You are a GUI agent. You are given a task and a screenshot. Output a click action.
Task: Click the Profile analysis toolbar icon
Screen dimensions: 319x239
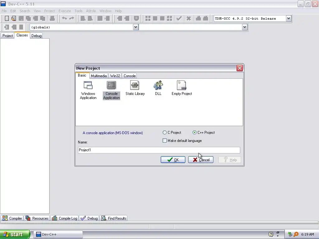tap(198, 18)
